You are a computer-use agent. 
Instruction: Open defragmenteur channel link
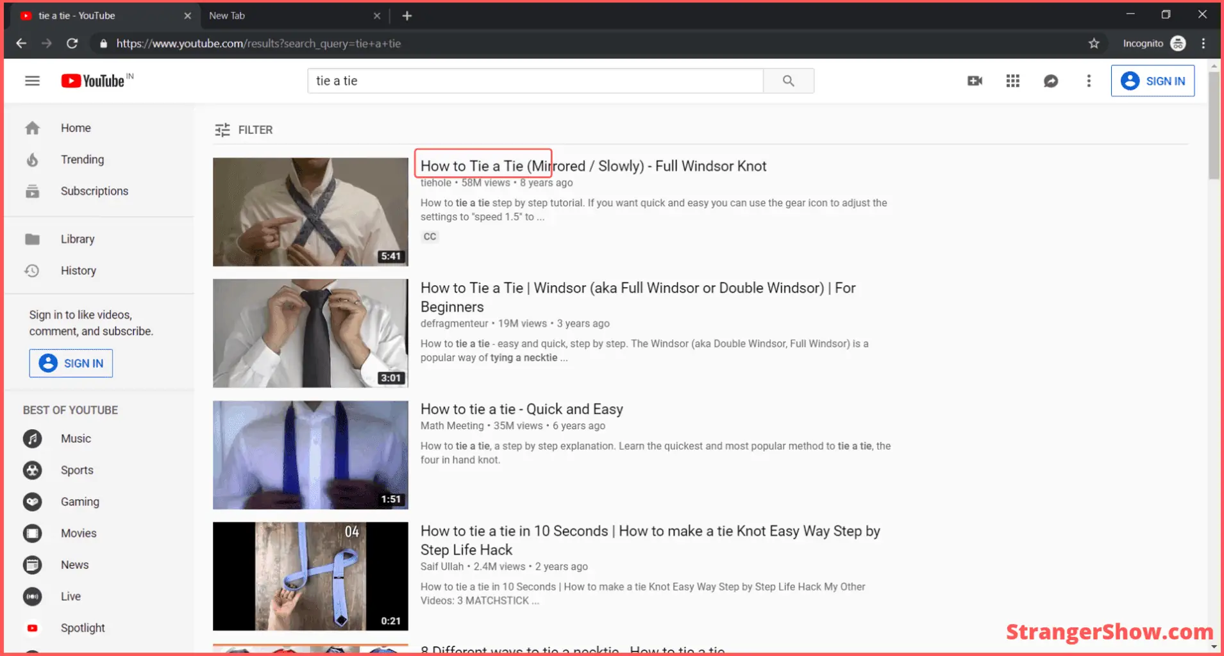tap(454, 324)
